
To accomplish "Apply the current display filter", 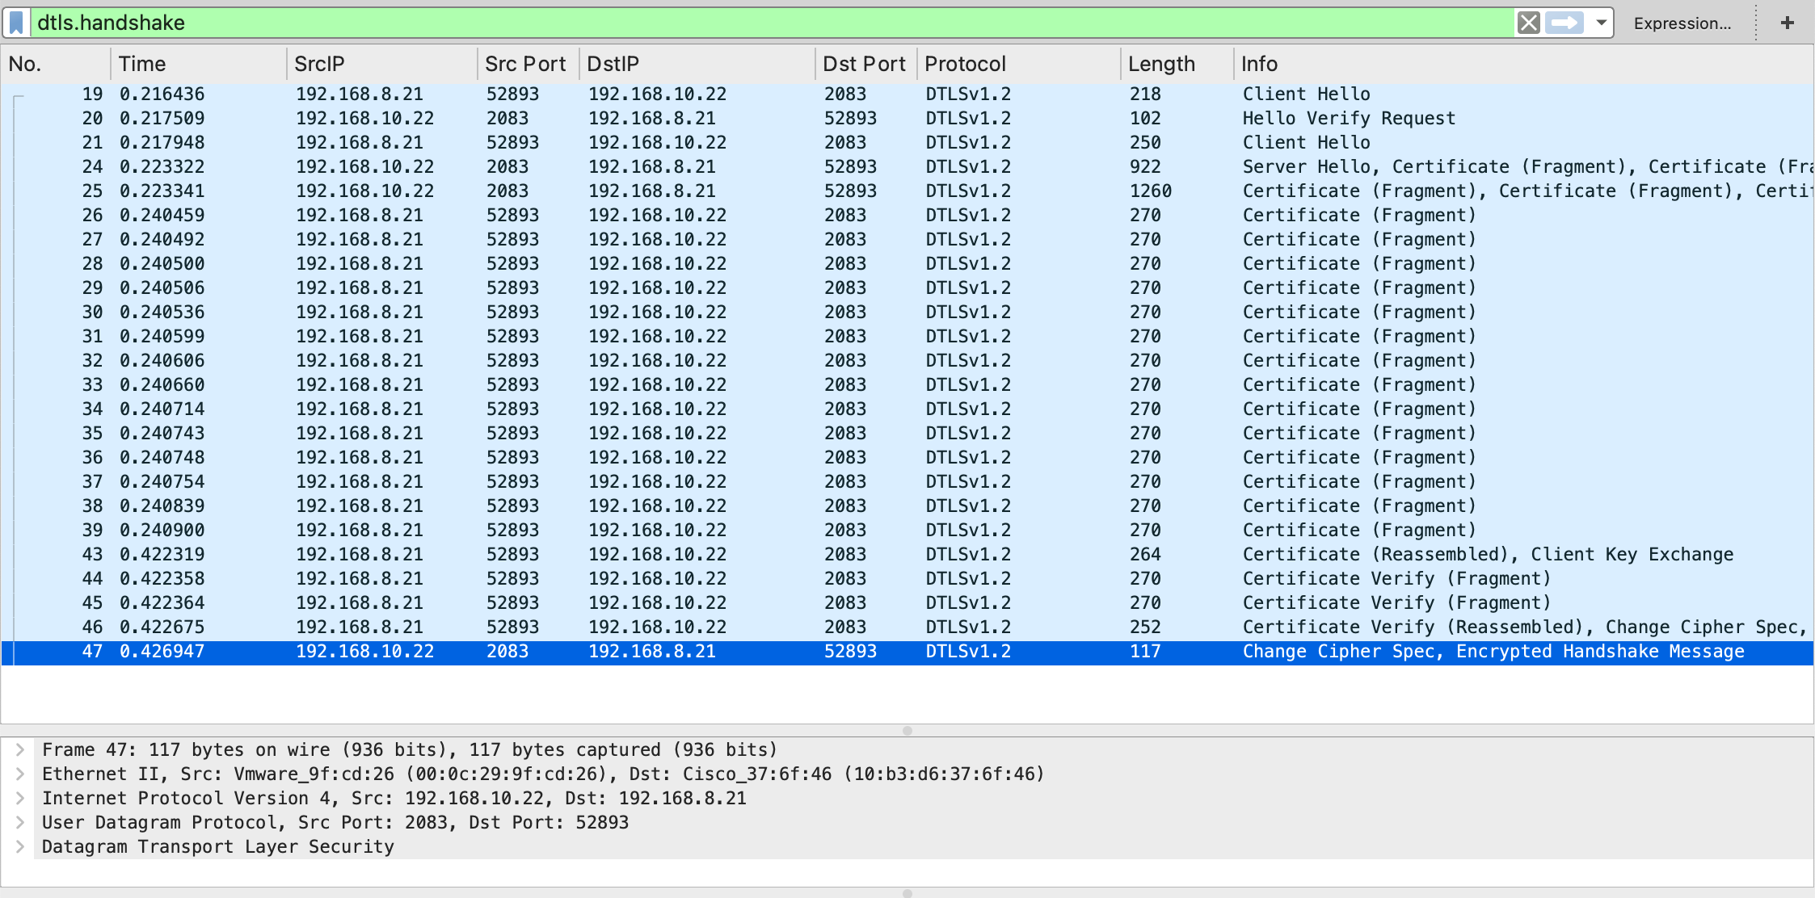I will coord(1564,23).
